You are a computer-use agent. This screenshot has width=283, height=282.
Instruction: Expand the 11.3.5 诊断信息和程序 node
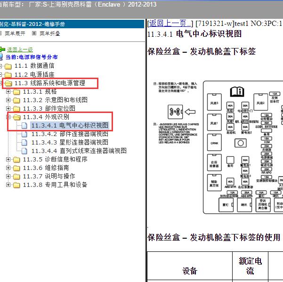[x=8, y=159]
